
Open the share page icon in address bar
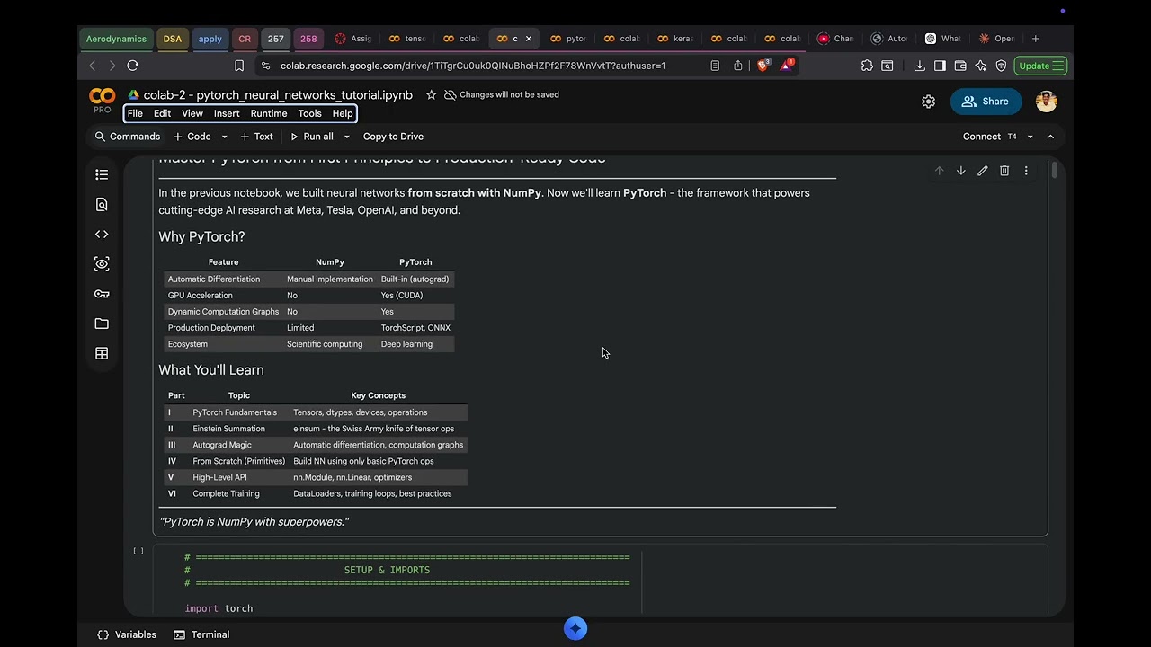738,66
